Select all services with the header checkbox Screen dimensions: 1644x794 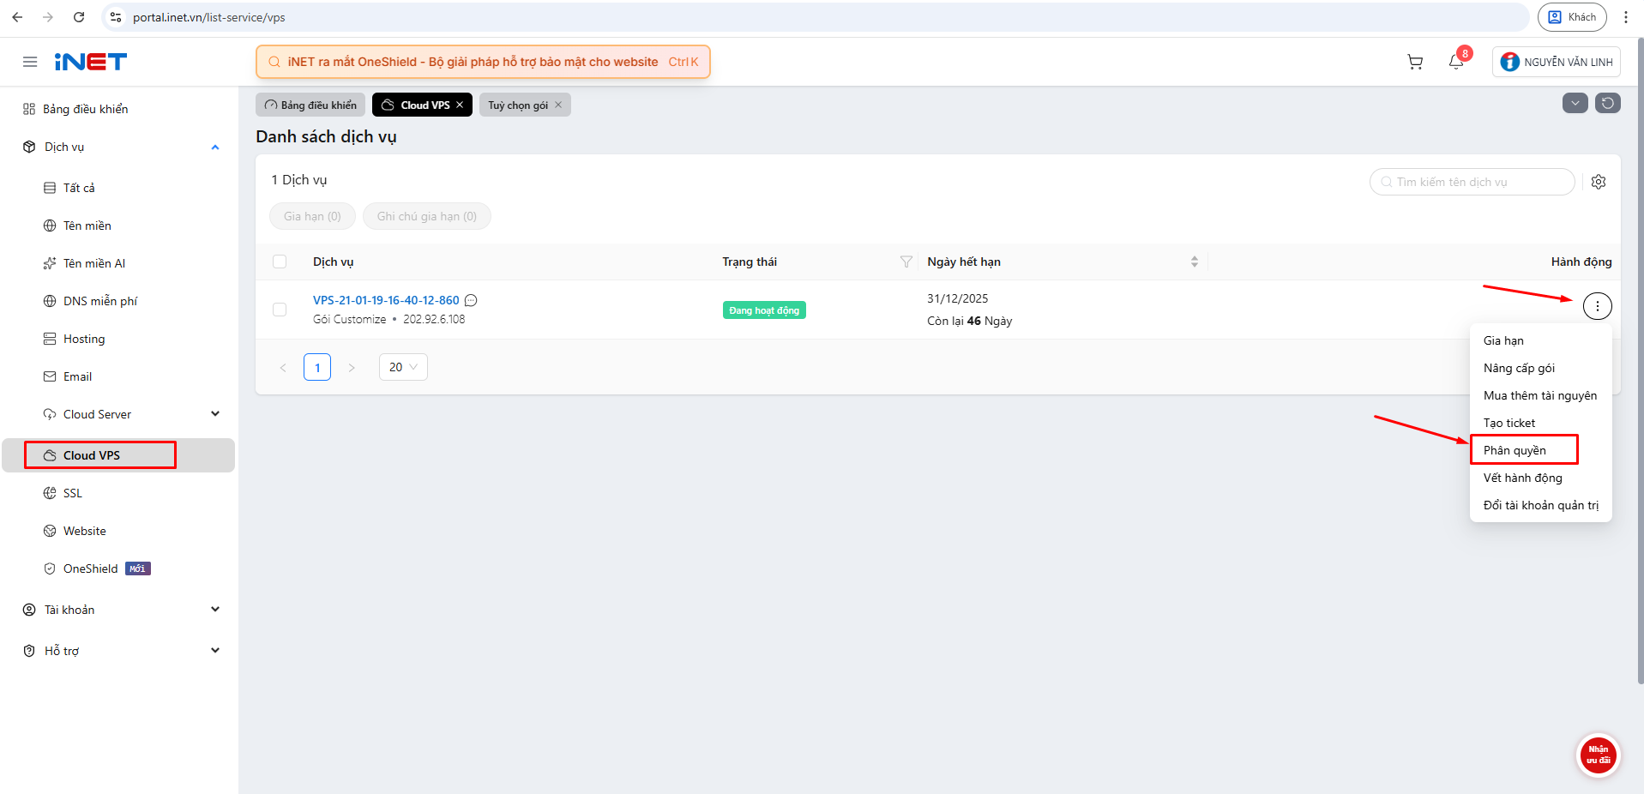pyautogui.click(x=280, y=262)
